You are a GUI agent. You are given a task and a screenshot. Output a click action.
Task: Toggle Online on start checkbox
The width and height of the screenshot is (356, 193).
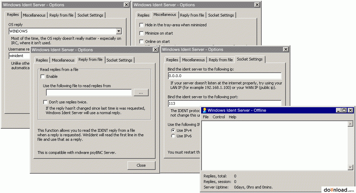(141, 42)
